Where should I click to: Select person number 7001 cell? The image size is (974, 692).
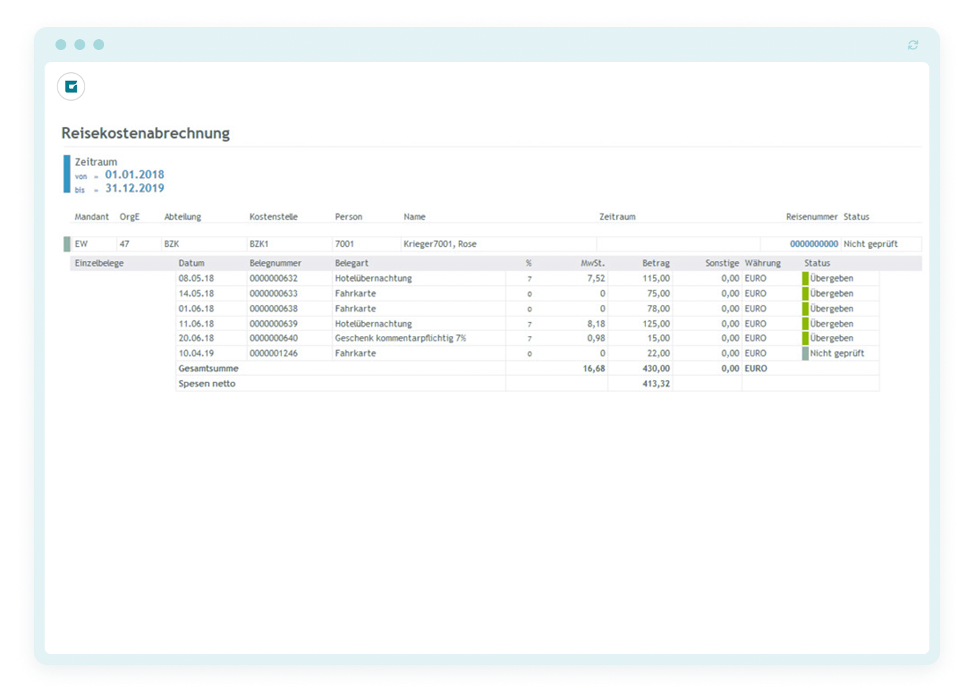point(344,244)
